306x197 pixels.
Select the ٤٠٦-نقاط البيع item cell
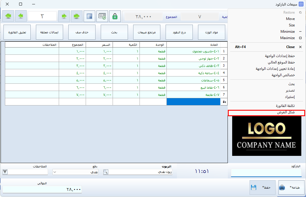[x=193, y=87]
